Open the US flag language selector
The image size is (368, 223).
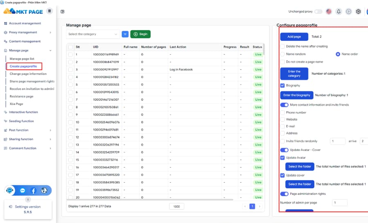329,11
